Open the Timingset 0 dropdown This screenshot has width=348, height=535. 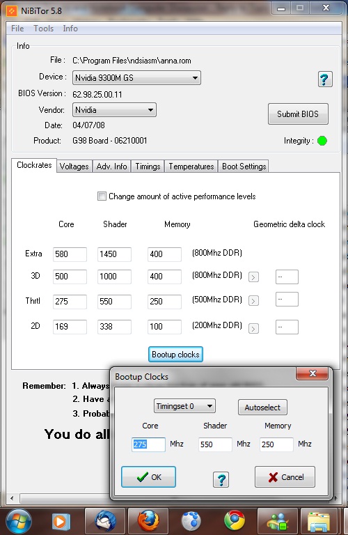click(x=184, y=406)
